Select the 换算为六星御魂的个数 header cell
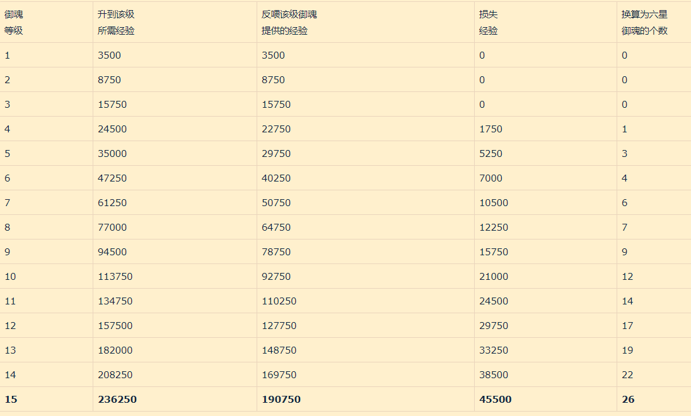 tap(644, 22)
